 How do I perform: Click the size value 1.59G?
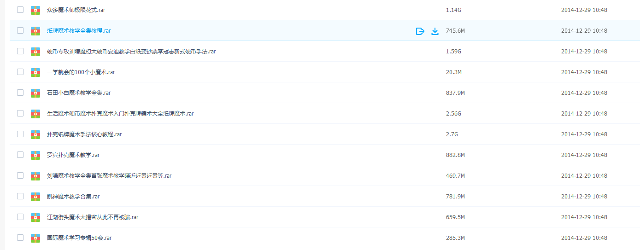click(453, 52)
